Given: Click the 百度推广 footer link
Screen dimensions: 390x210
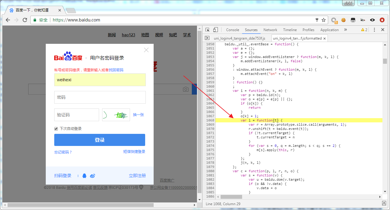Looking at the screenshot, I should [167, 180].
